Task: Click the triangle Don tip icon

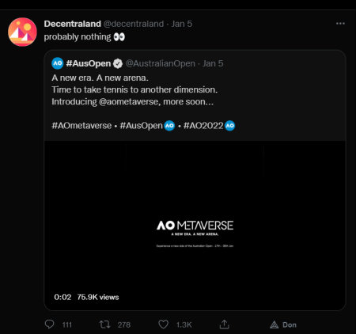Action: click(274, 325)
